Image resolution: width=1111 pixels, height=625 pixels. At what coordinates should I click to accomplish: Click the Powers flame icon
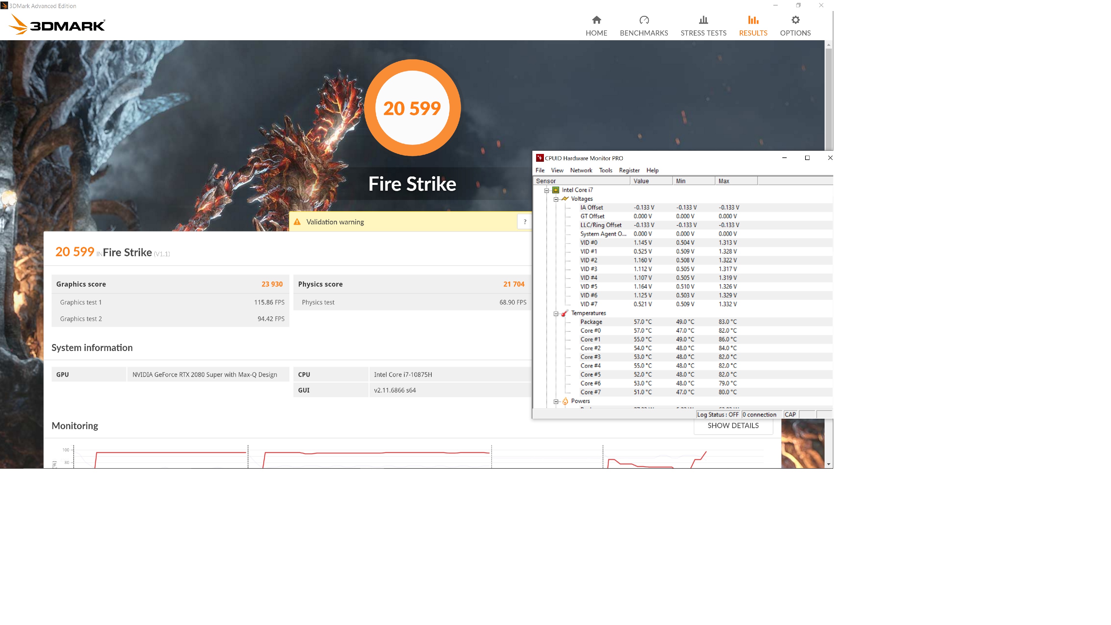point(564,401)
